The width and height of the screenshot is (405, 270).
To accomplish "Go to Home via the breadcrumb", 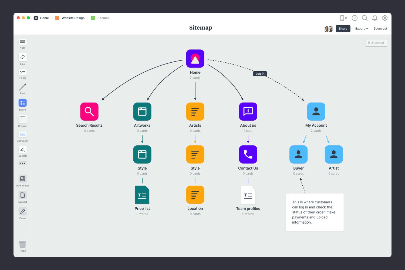I will [44, 18].
